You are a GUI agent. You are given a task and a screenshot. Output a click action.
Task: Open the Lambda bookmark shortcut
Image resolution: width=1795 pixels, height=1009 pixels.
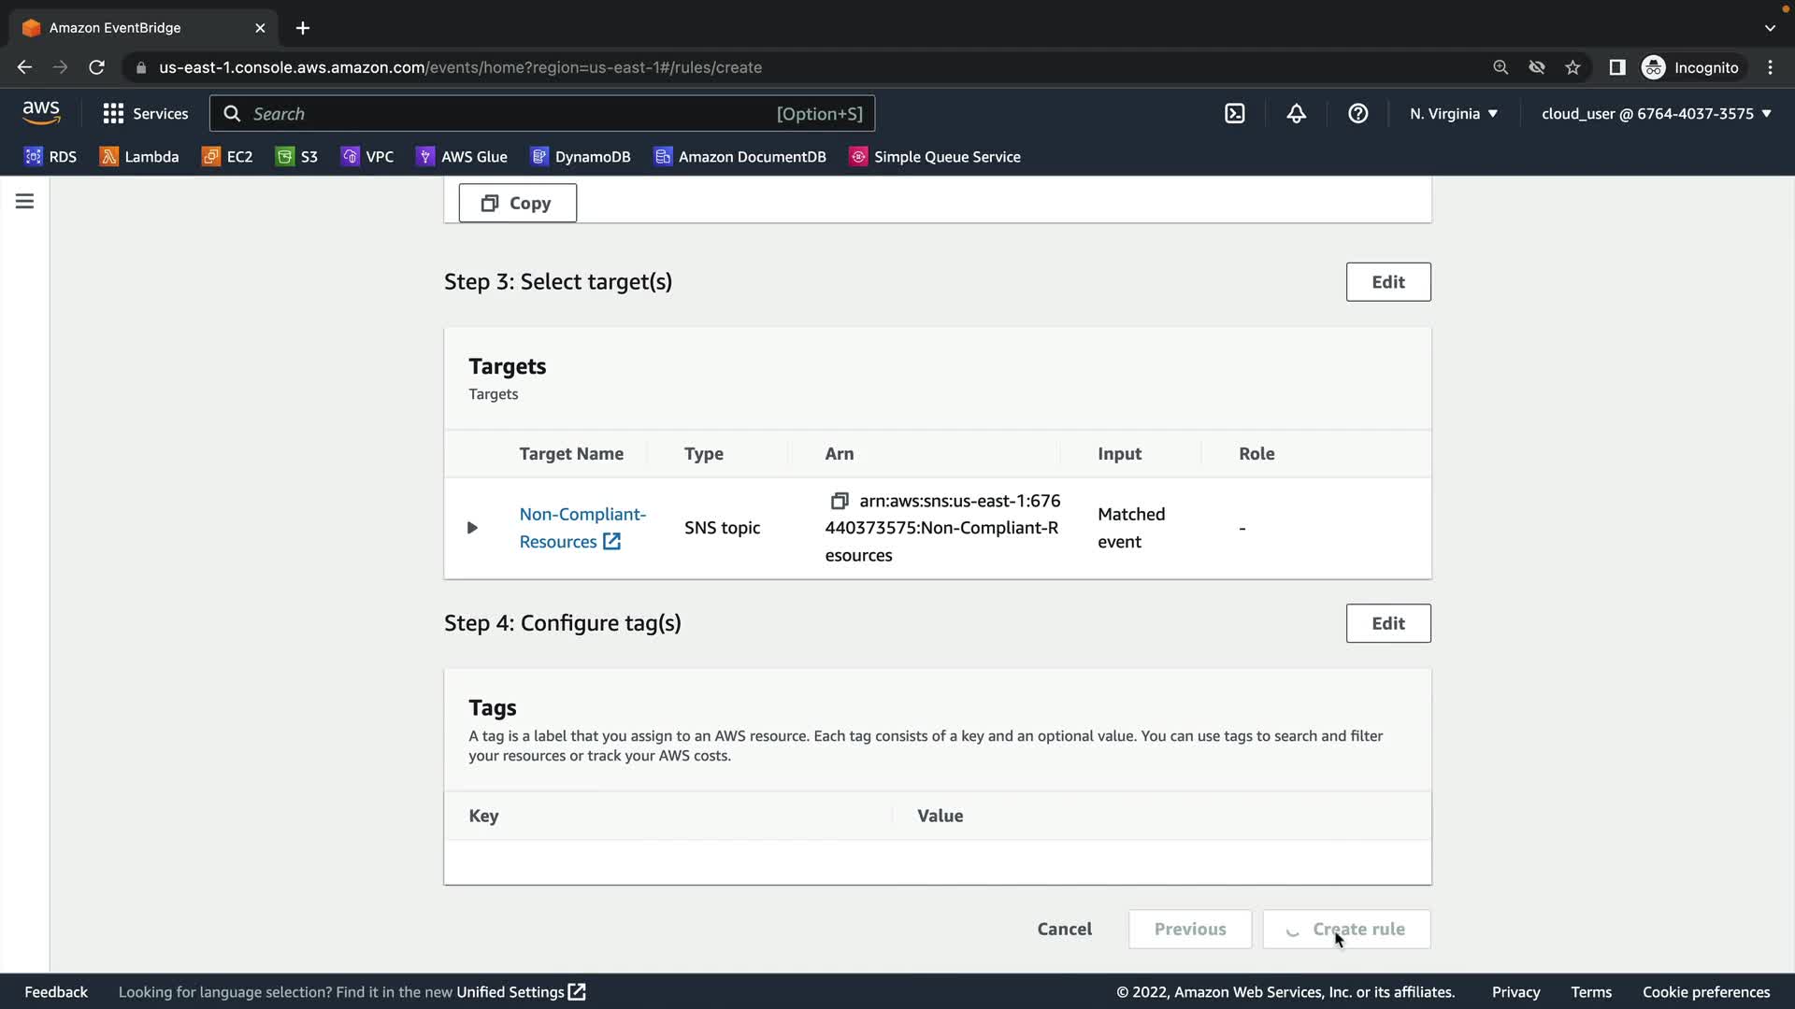tap(139, 157)
